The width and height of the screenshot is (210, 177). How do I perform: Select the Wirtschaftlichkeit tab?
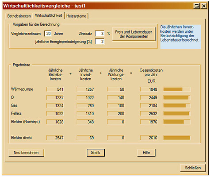pos(49,15)
